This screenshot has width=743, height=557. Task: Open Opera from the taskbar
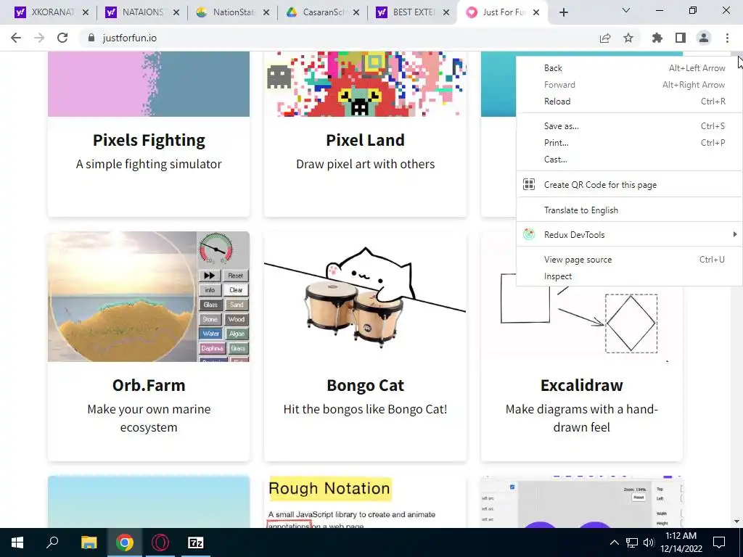point(160,542)
